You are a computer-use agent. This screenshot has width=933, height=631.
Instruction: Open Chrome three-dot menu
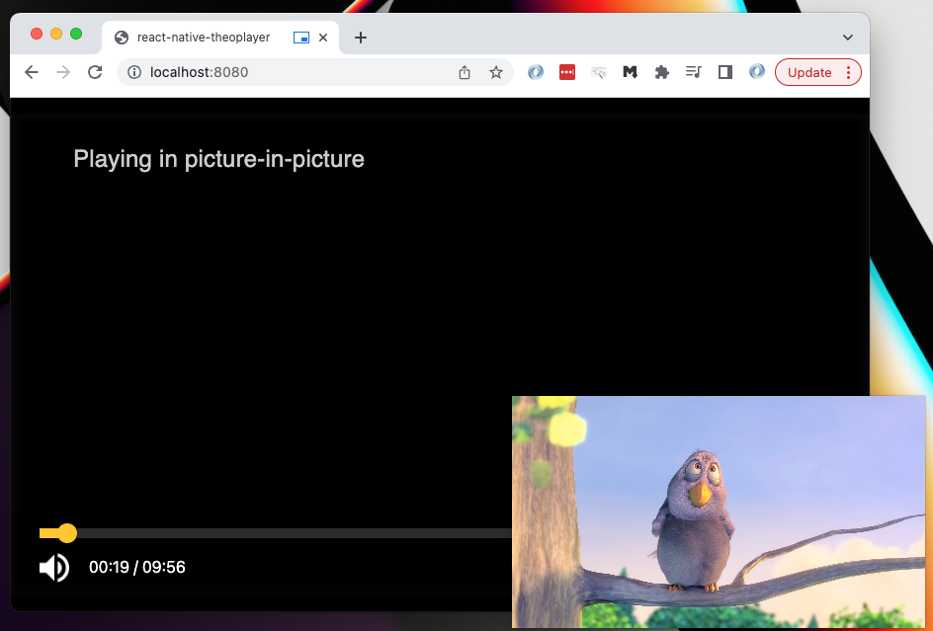[849, 72]
